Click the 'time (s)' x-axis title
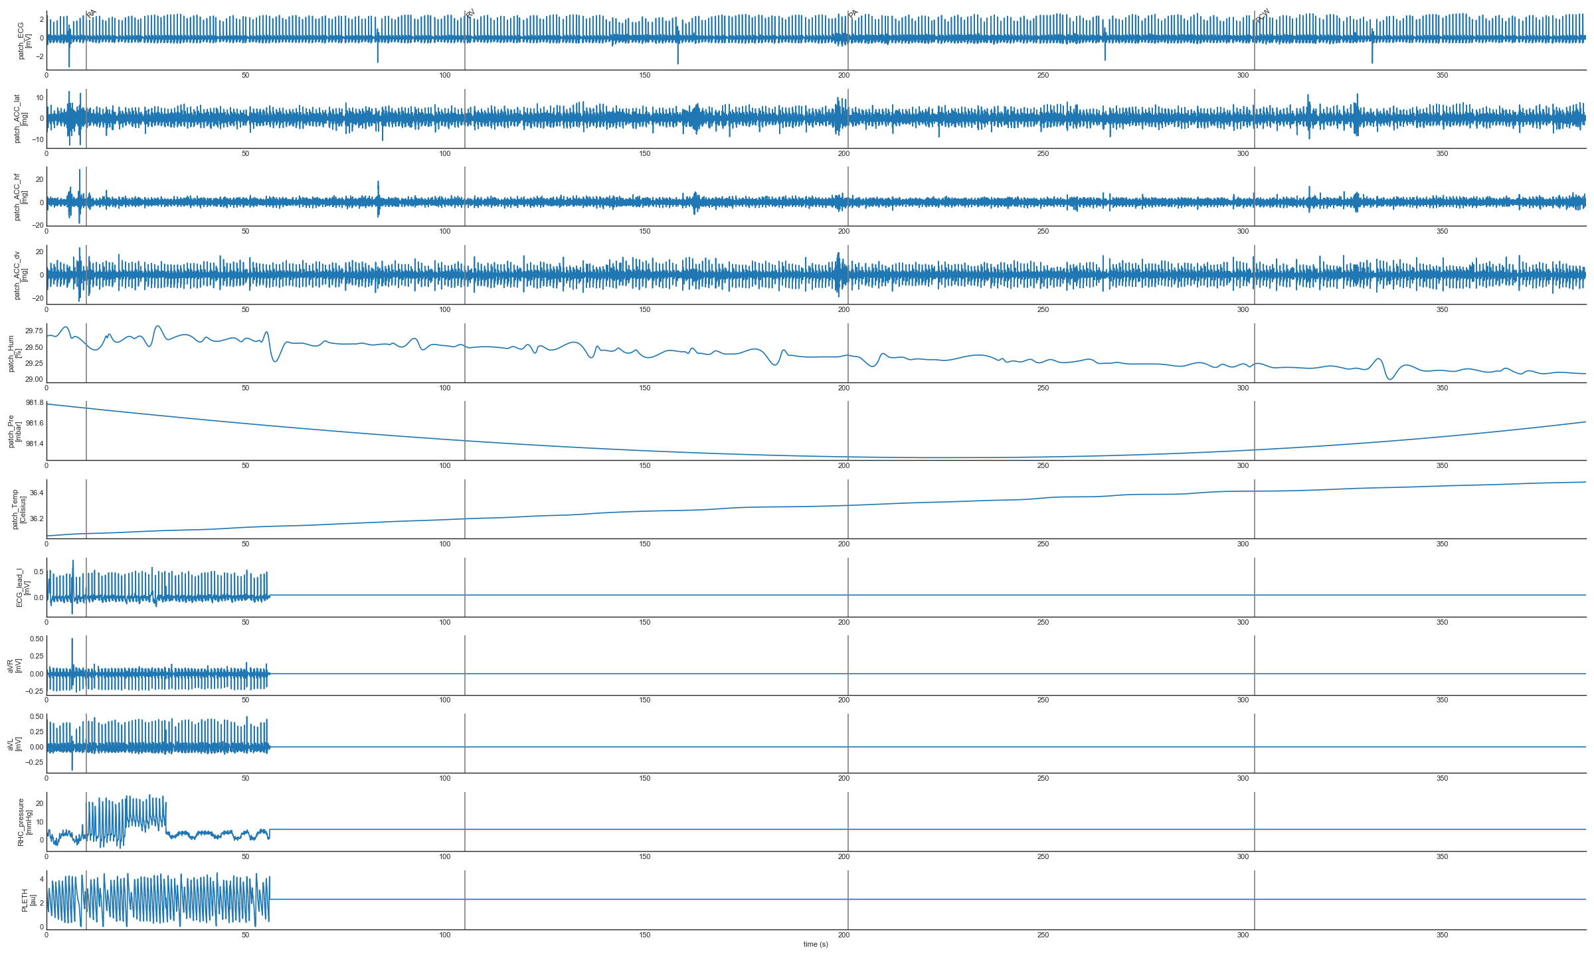 click(x=816, y=944)
